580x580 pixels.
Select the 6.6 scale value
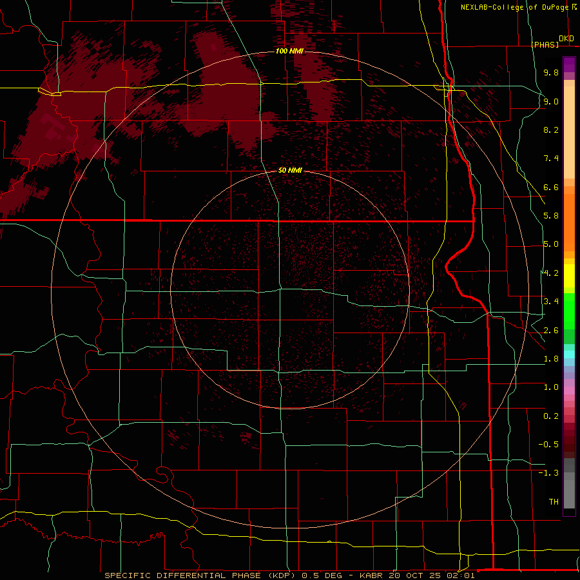551,187
